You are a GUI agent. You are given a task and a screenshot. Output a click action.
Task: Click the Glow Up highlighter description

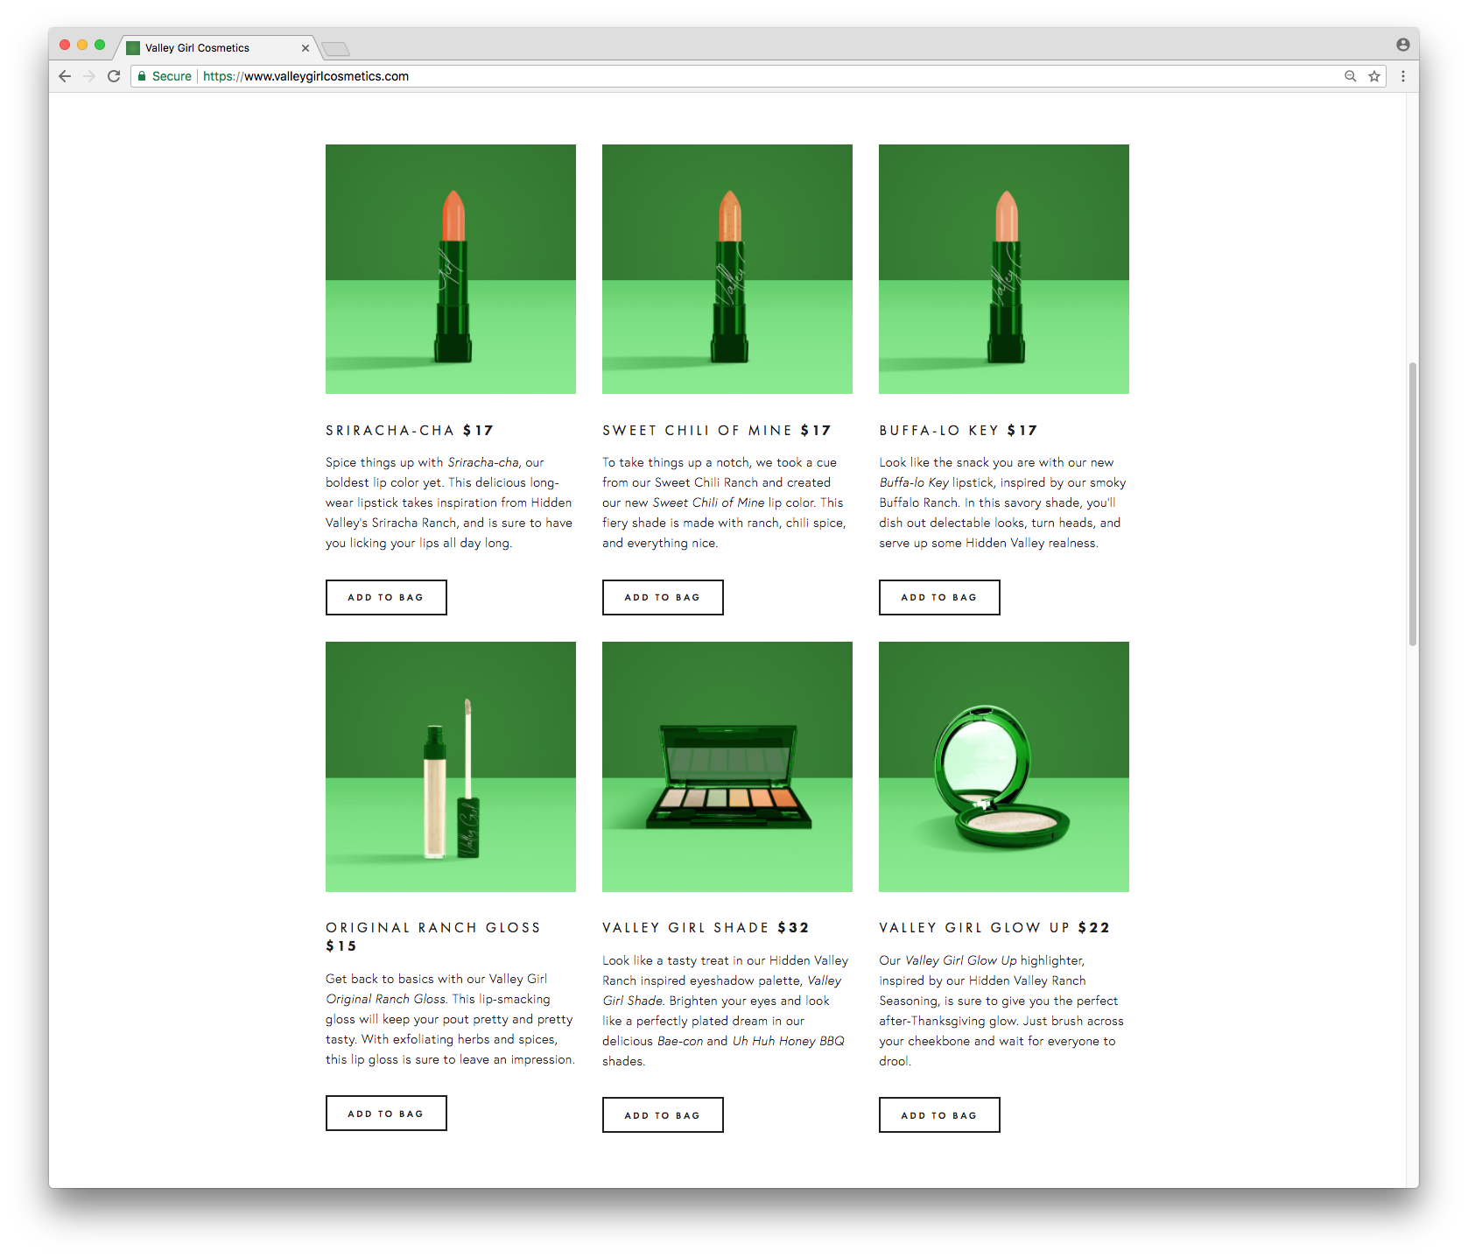coord(1001,1010)
